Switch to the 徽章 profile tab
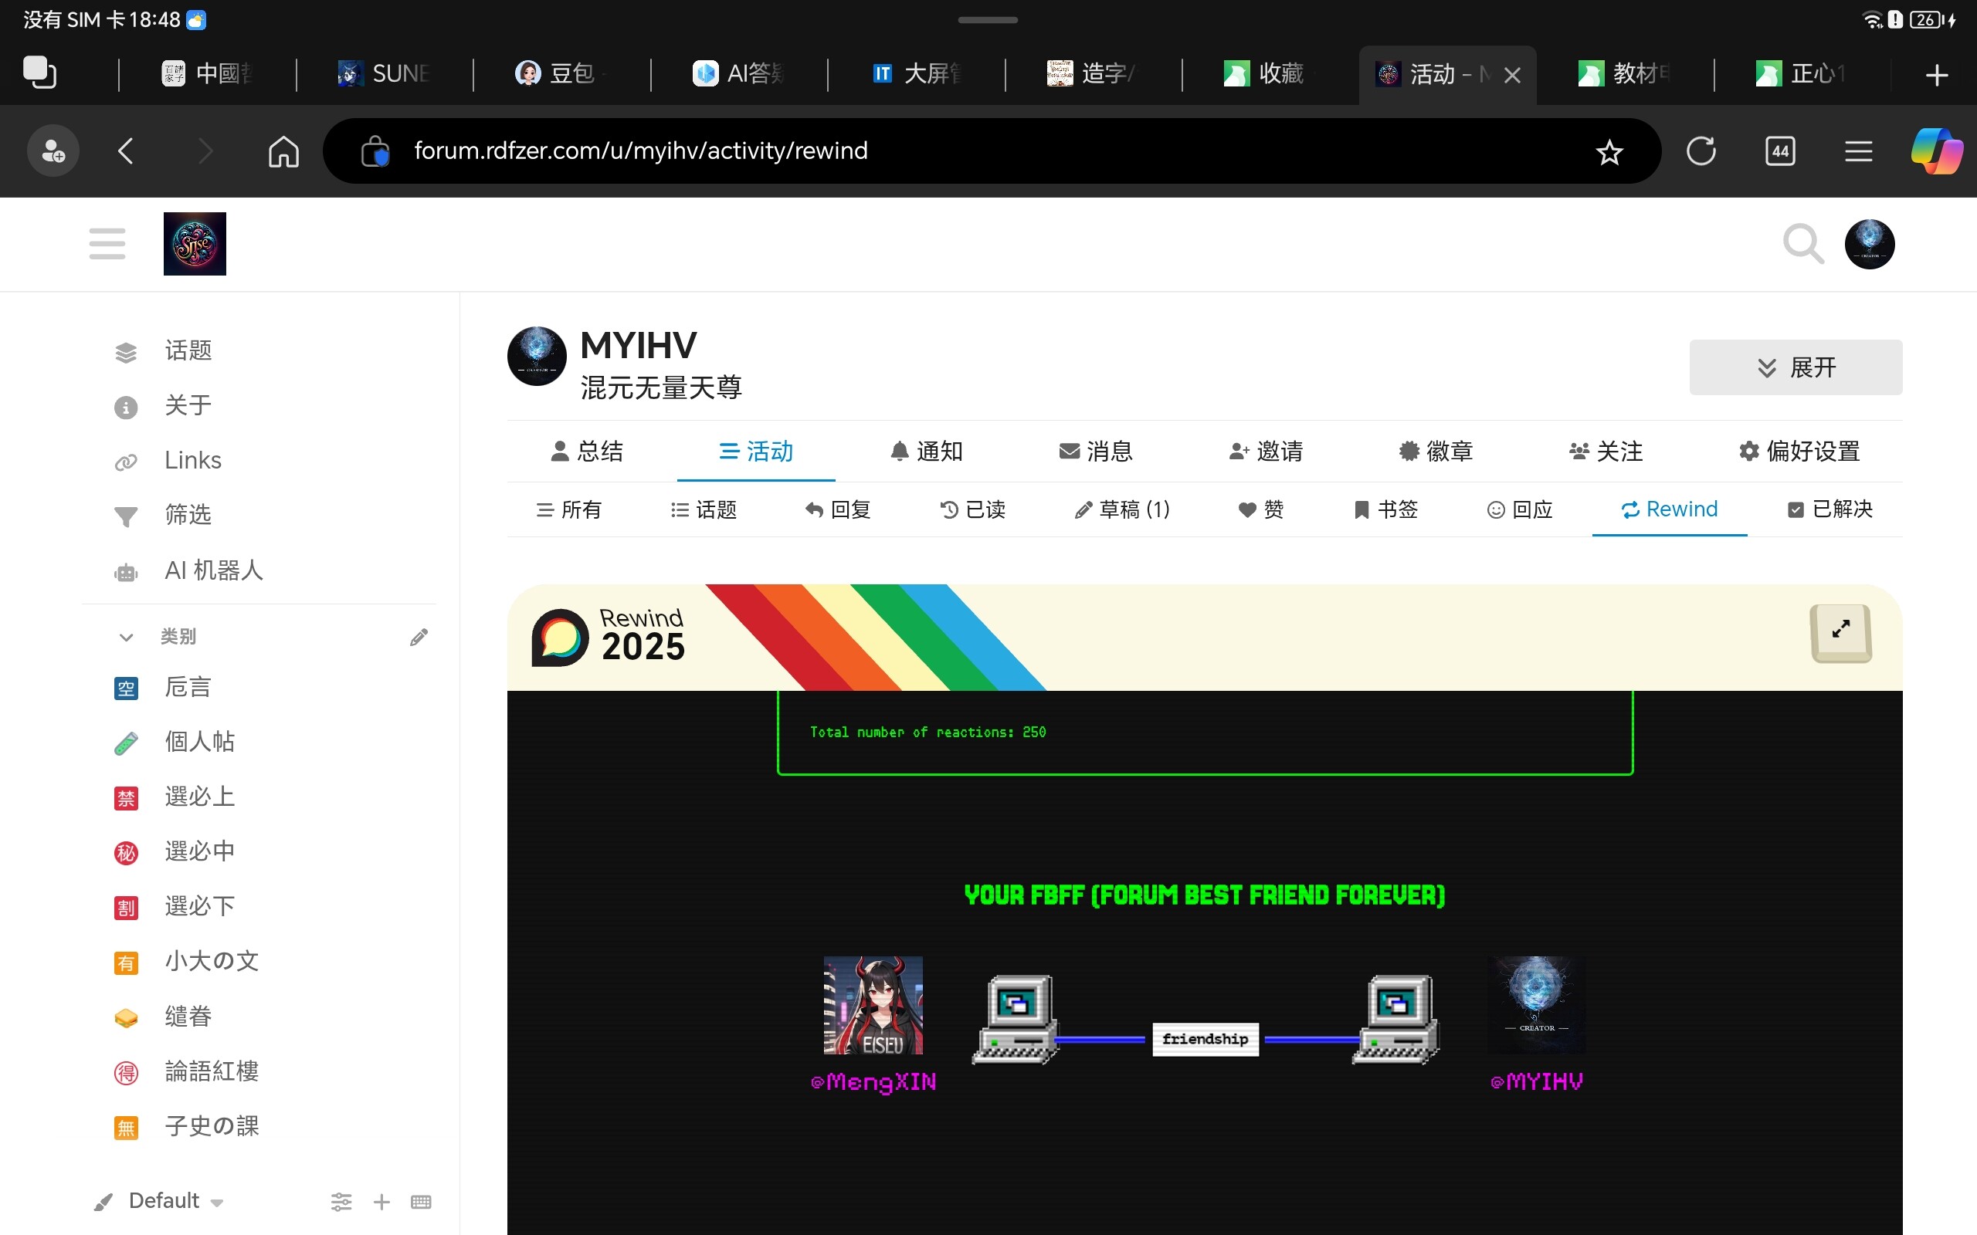1977x1235 pixels. [x=1436, y=452]
